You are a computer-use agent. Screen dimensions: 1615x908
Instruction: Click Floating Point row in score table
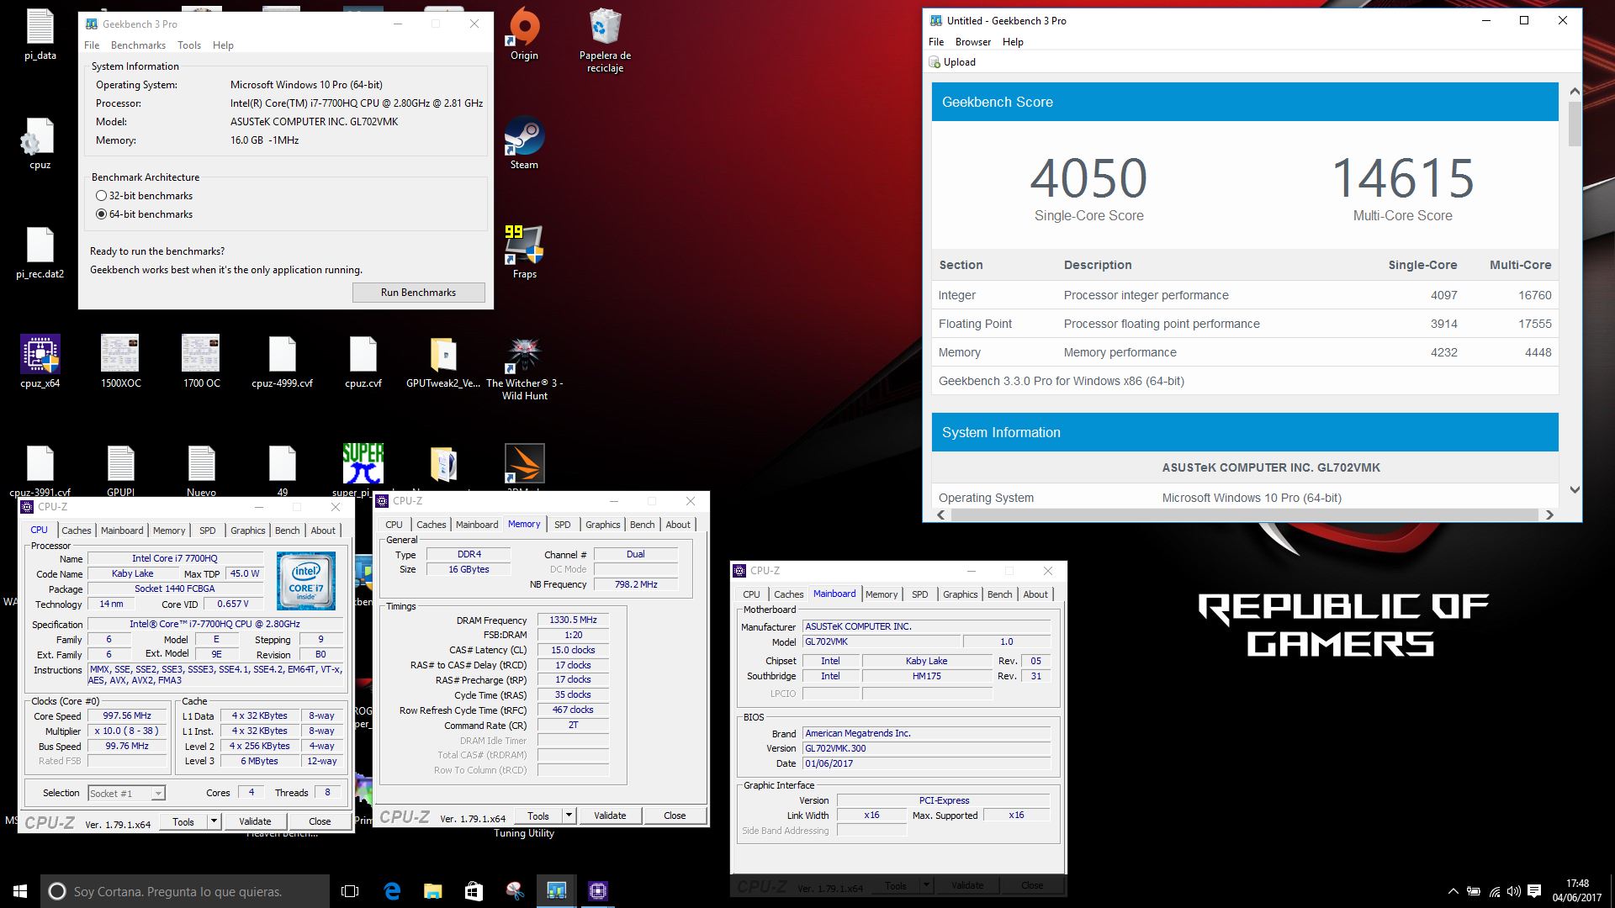(1245, 324)
